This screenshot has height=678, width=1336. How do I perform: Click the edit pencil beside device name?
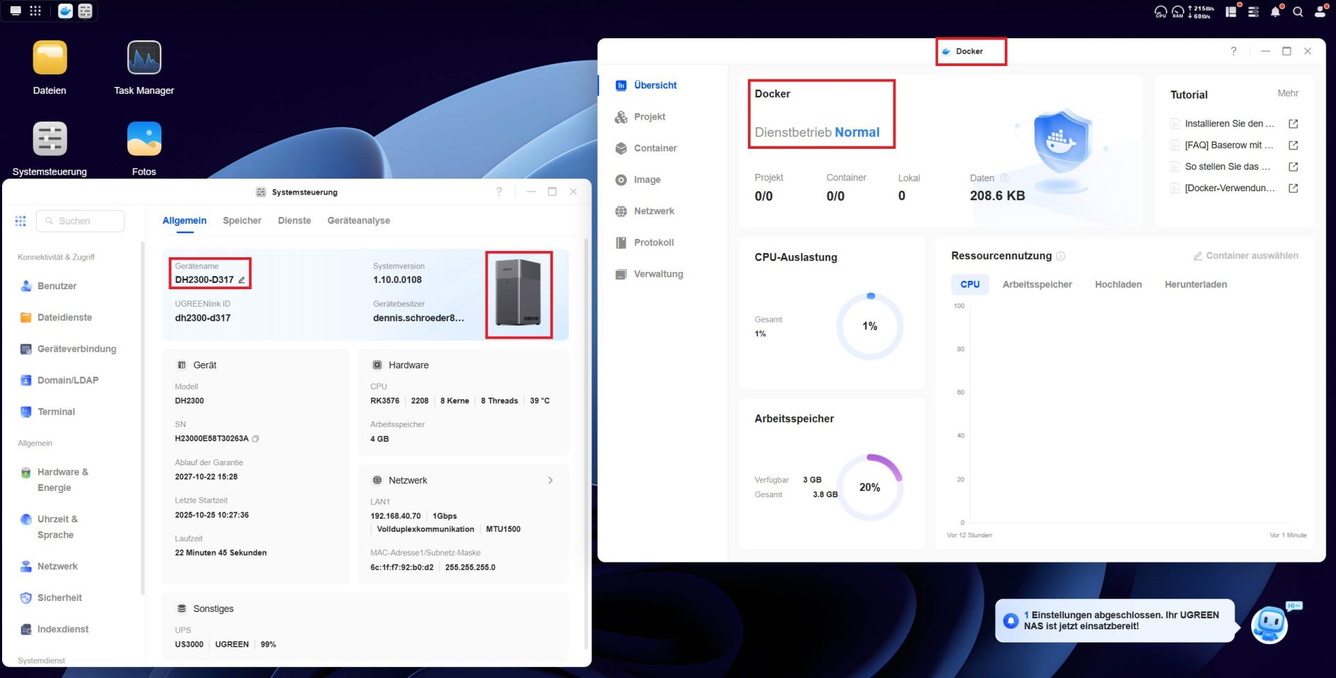[x=242, y=280]
